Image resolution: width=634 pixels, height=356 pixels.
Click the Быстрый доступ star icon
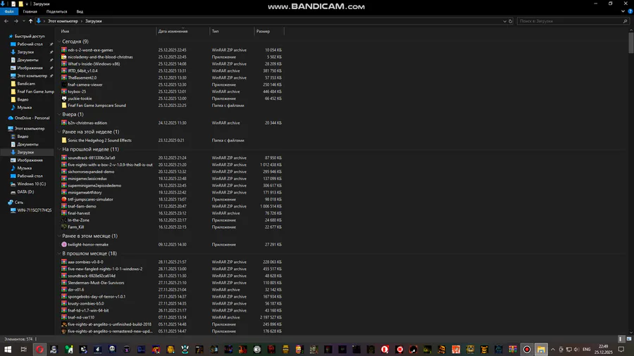point(11,37)
